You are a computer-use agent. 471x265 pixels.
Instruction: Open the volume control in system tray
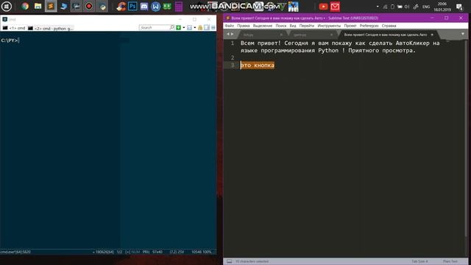[x=407, y=7]
